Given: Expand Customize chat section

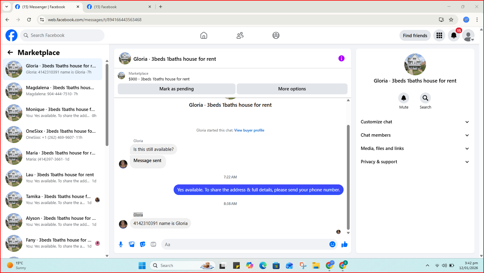Looking at the screenshot, I should [x=415, y=122].
